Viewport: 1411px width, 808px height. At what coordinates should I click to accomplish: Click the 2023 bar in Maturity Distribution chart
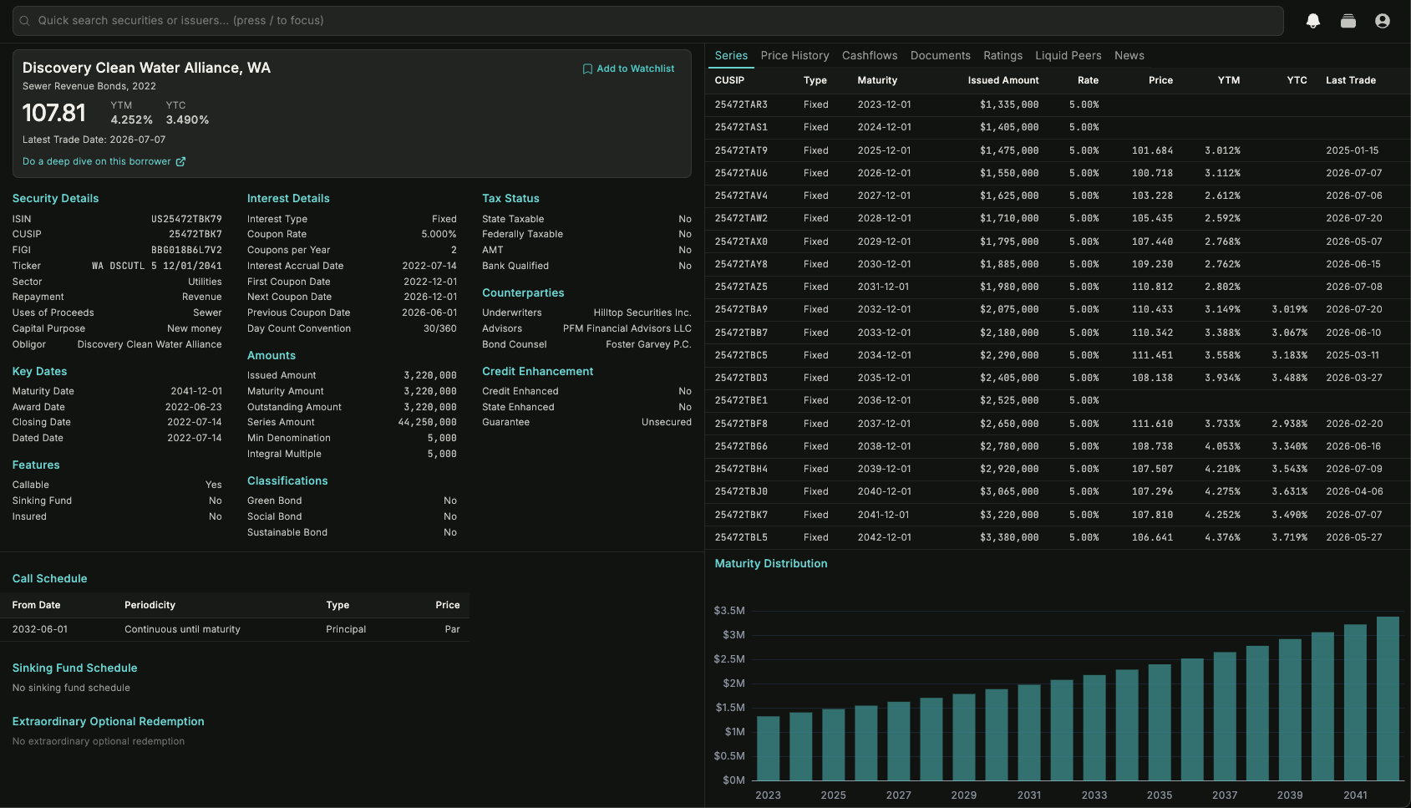[x=768, y=749]
